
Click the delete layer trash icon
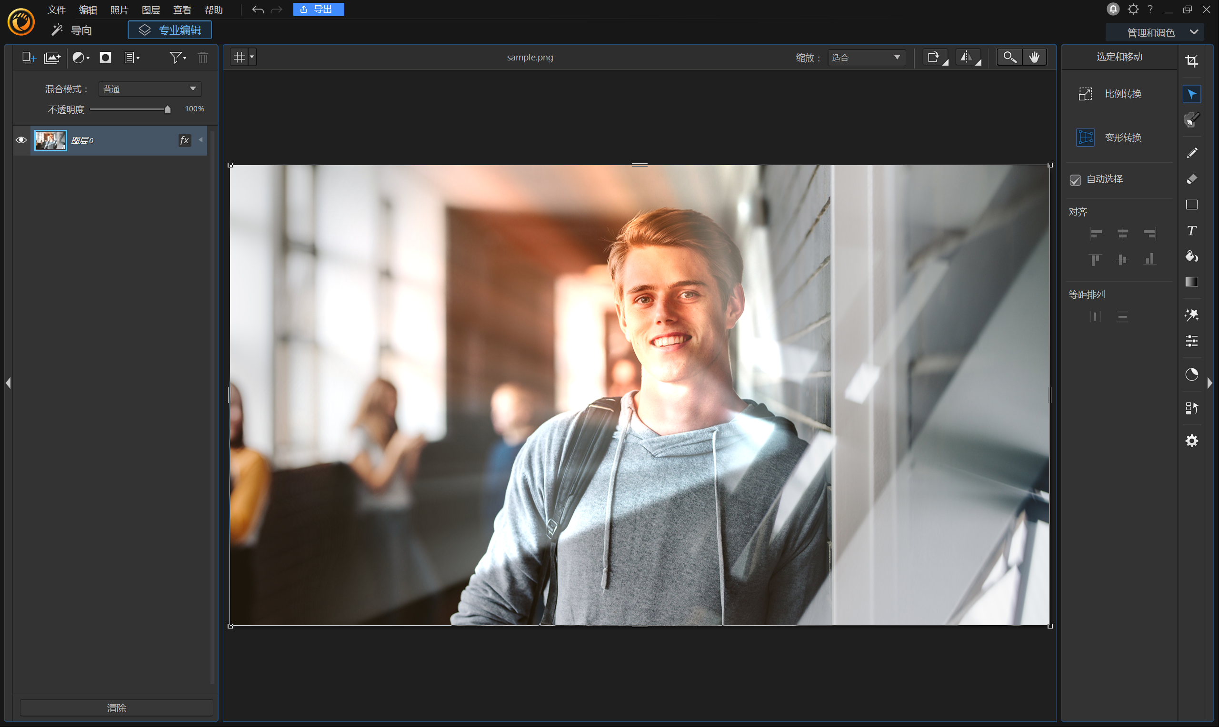tap(202, 58)
